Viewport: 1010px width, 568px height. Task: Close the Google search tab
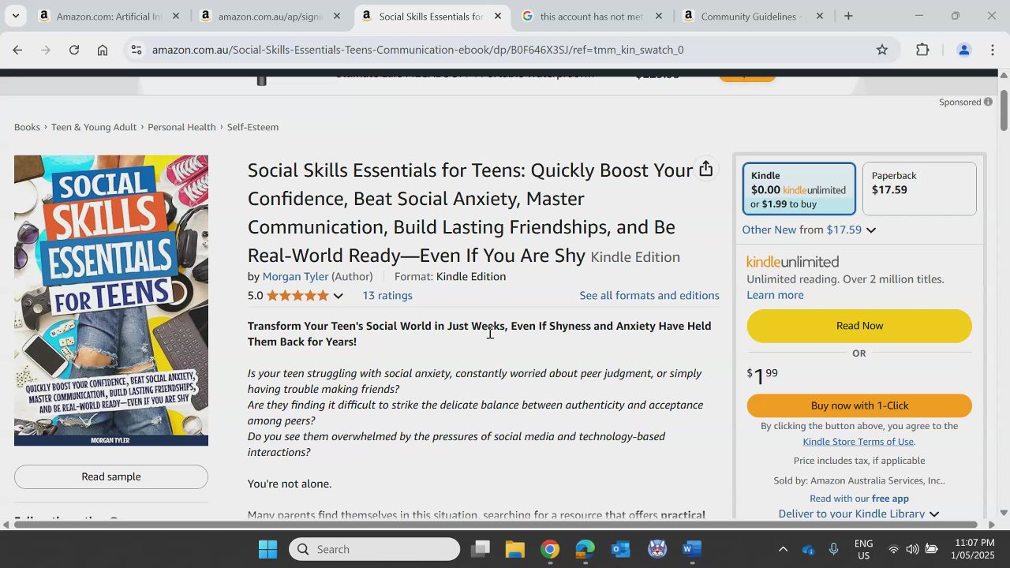[659, 16]
